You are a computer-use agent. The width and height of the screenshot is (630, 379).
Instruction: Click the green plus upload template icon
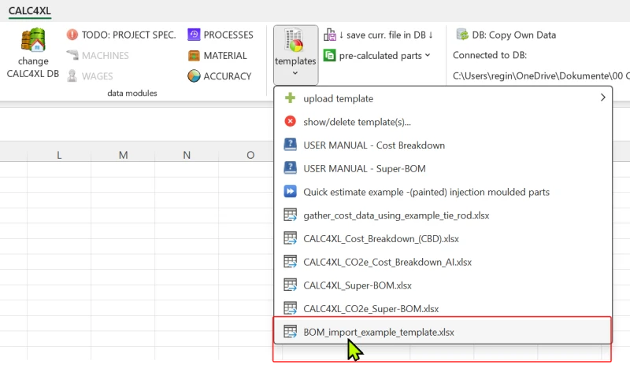pos(290,98)
